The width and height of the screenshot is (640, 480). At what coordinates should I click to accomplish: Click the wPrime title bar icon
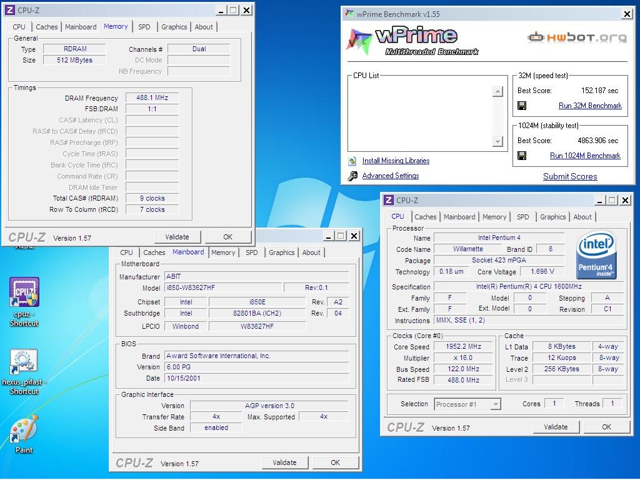click(349, 14)
